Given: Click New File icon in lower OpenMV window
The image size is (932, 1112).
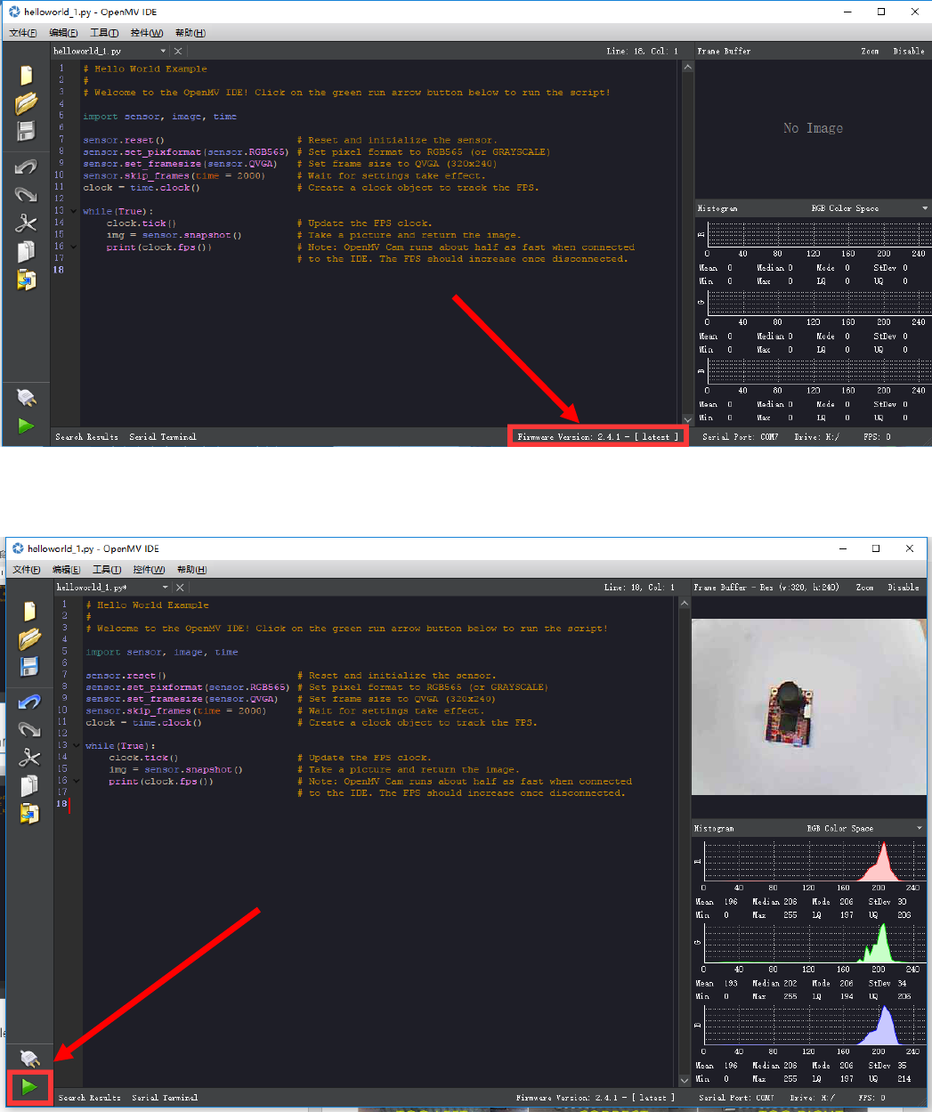Looking at the screenshot, I should point(30,611).
